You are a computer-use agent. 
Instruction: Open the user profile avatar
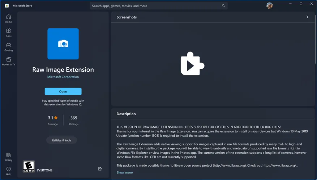[269, 6]
